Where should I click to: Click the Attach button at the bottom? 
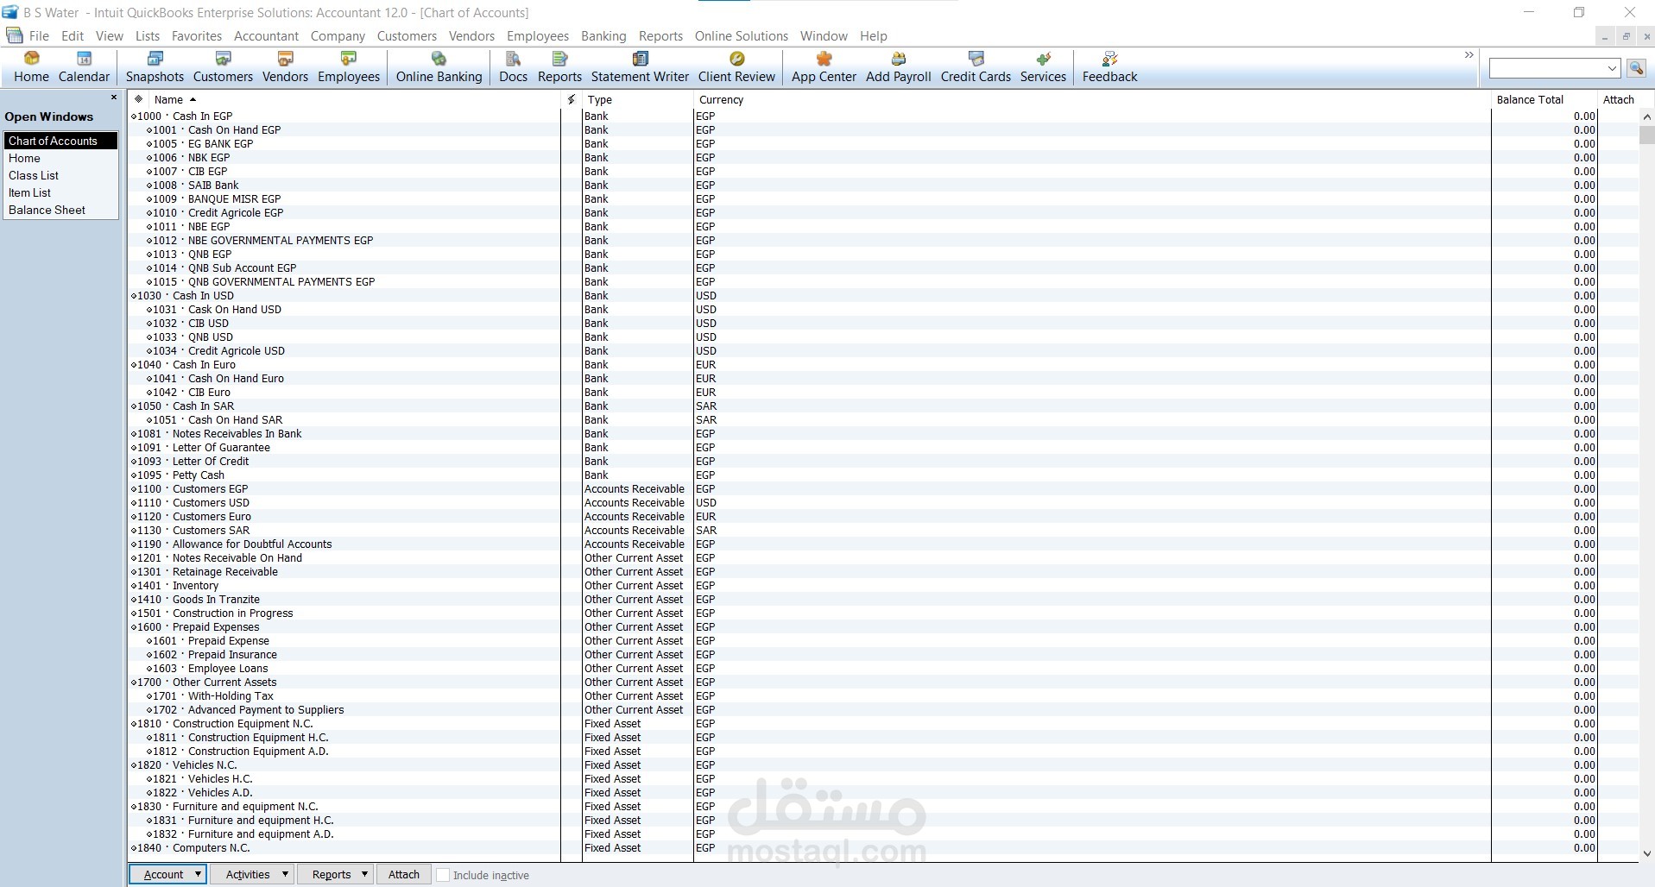(x=403, y=874)
